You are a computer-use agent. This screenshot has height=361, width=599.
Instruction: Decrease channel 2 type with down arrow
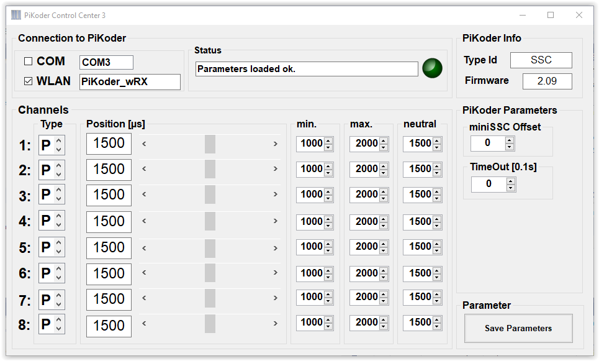pyautogui.click(x=59, y=175)
